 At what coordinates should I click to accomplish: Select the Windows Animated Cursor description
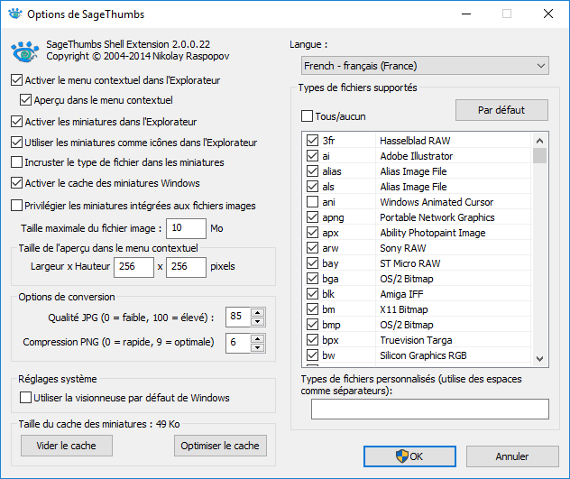point(437,202)
